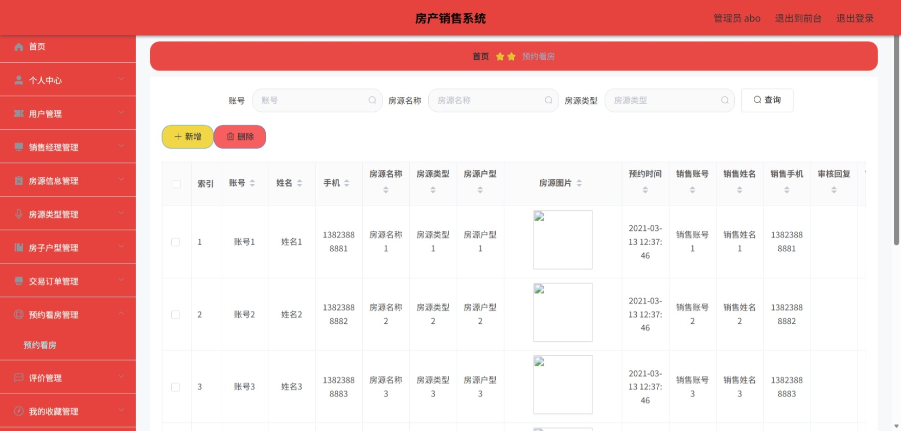This screenshot has height=431, width=901.
Task: Expand the 房源类型管理 menu chevron
Action: (122, 212)
